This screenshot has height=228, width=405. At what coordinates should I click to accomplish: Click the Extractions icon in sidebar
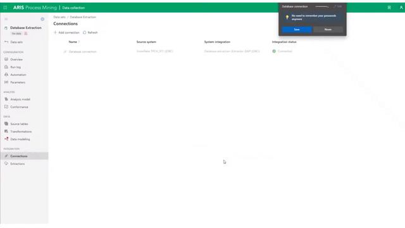[6, 163]
